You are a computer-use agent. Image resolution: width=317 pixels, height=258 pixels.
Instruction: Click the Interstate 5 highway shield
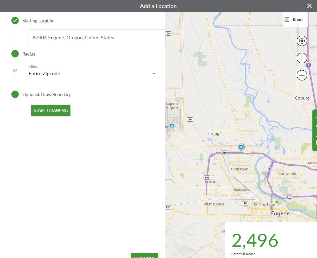[x=308, y=65]
